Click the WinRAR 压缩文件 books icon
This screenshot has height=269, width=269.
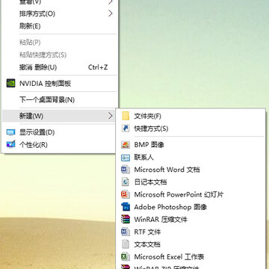(x=126, y=220)
